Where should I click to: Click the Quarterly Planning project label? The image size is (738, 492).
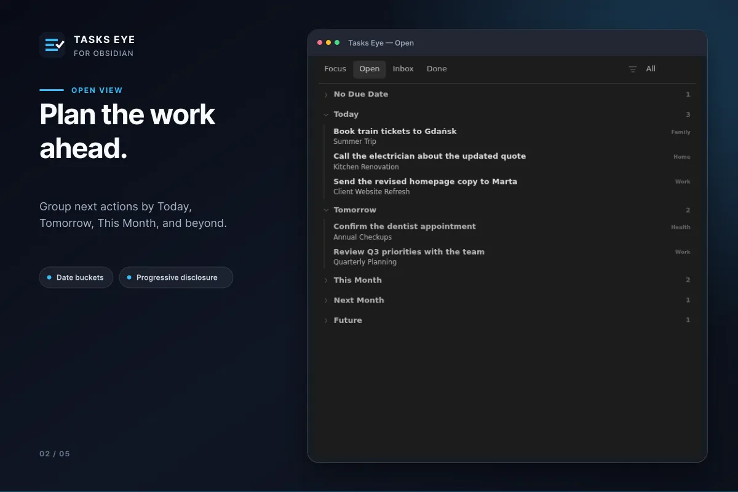365,262
